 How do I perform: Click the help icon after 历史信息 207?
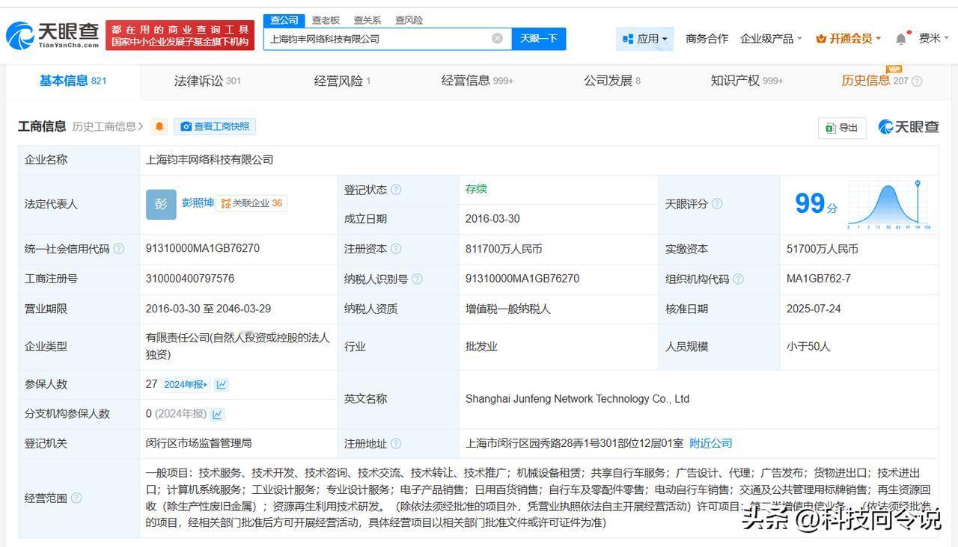[917, 81]
